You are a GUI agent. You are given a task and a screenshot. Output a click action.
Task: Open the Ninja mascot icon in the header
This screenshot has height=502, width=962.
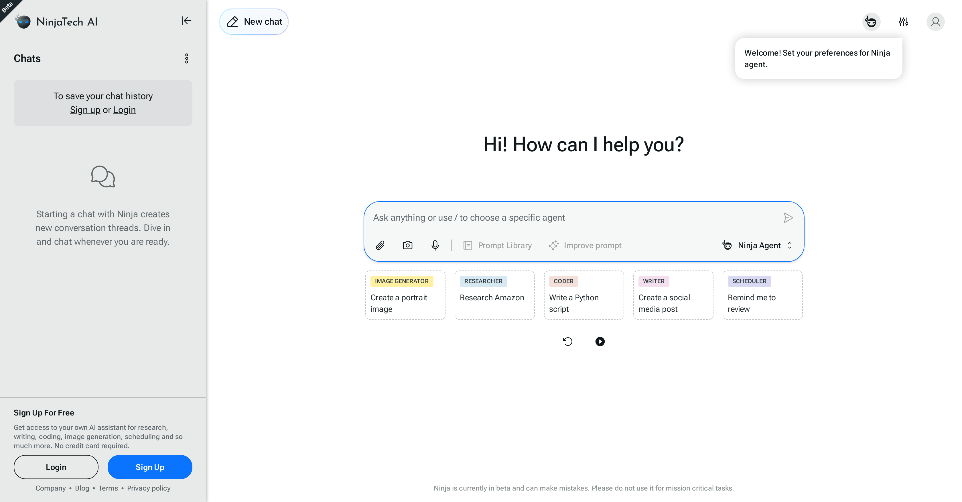[x=871, y=22]
